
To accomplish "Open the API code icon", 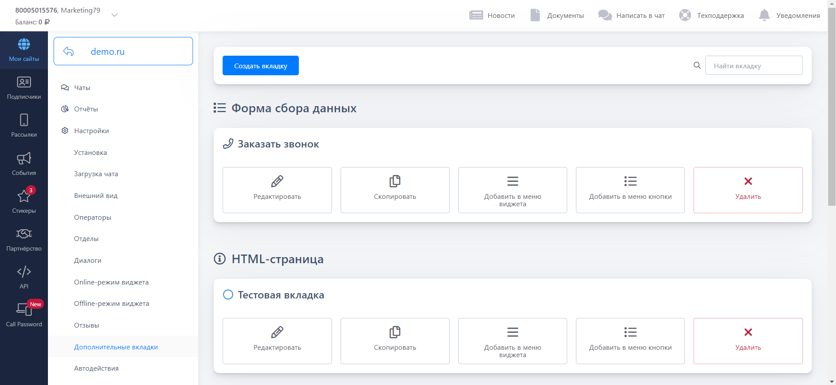I will pos(24,272).
